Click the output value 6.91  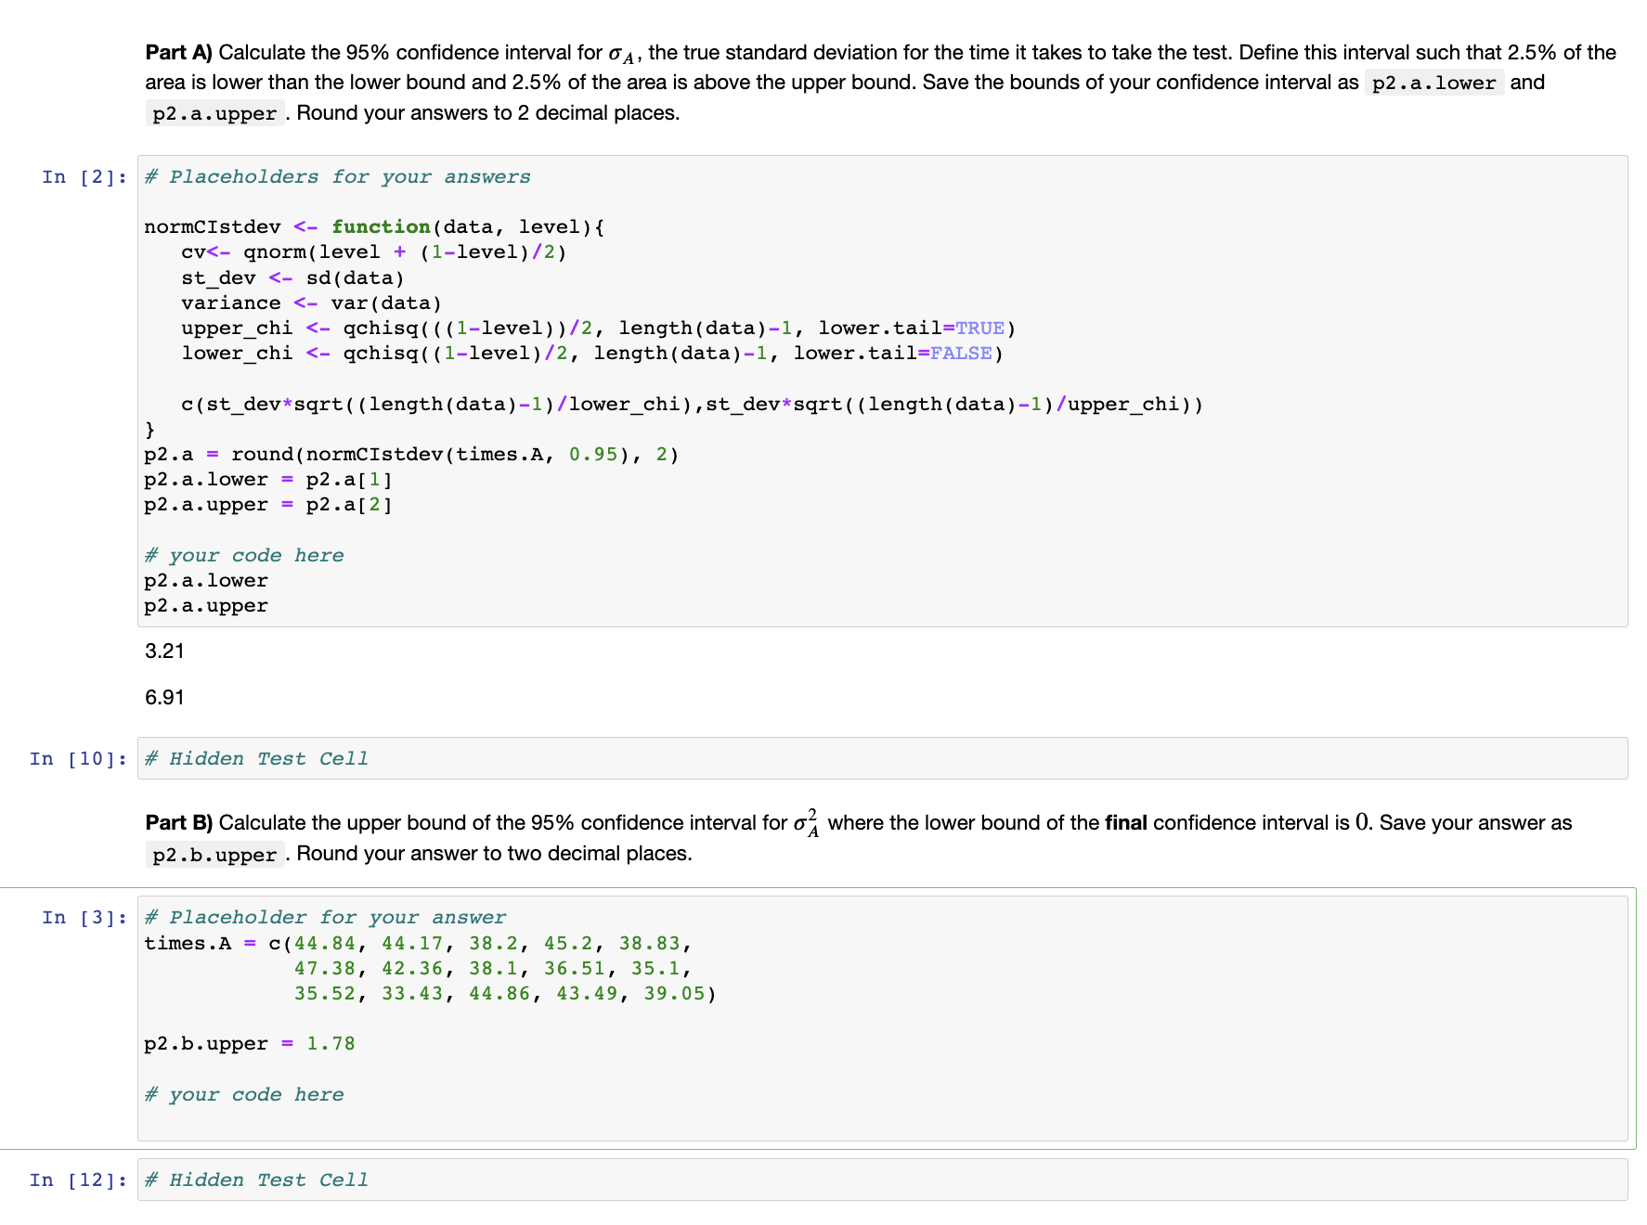(x=163, y=696)
